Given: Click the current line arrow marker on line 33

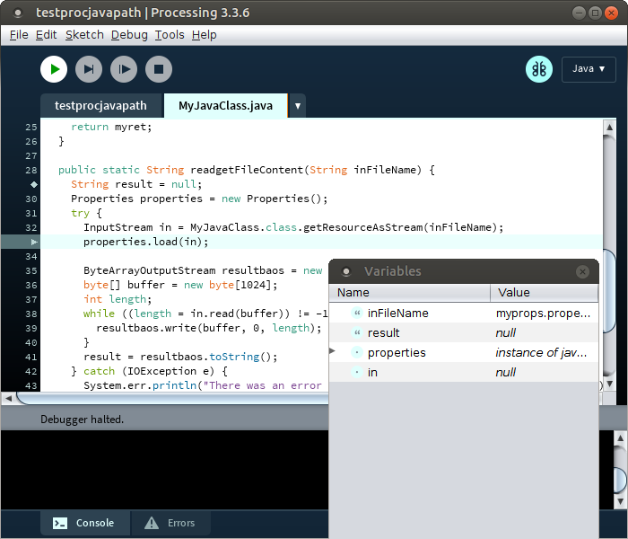Looking at the screenshot, I should tap(33, 242).
